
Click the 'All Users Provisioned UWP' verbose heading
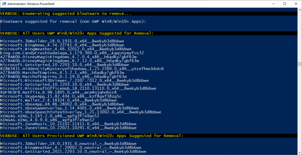[x=92, y=136]
